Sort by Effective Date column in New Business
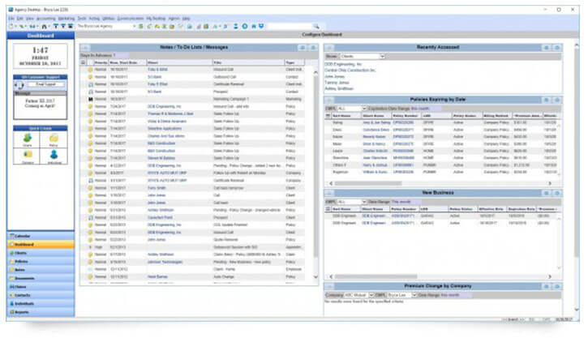The image size is (588, 338). tap(491, 209)
